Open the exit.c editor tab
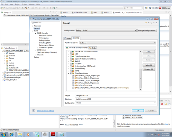This screenshot has width=172, height=137. pyautogui.click(x=94, y=12)
